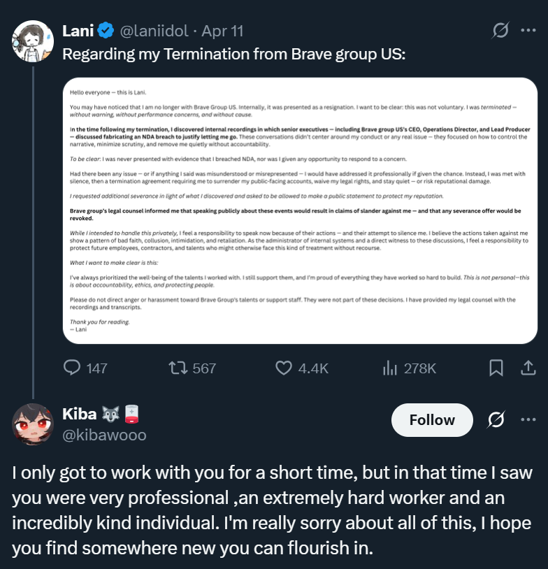Click Lani's blue verified badge
Viewport: 548px width, 569px height.
106,31
